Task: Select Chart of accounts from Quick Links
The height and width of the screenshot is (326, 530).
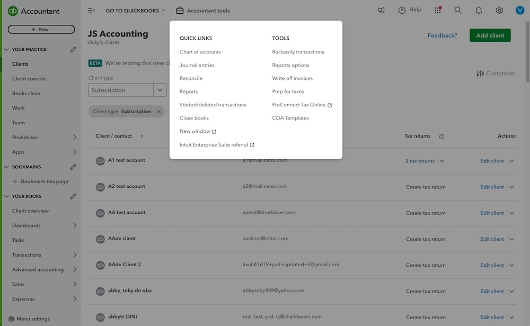Action: 201,51
